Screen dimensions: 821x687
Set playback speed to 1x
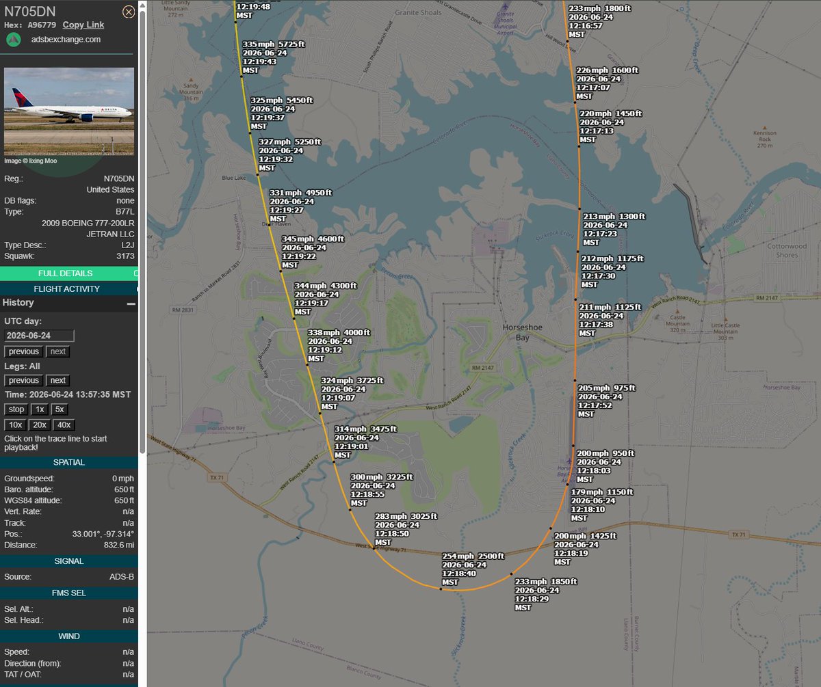(x=40, y=409)
